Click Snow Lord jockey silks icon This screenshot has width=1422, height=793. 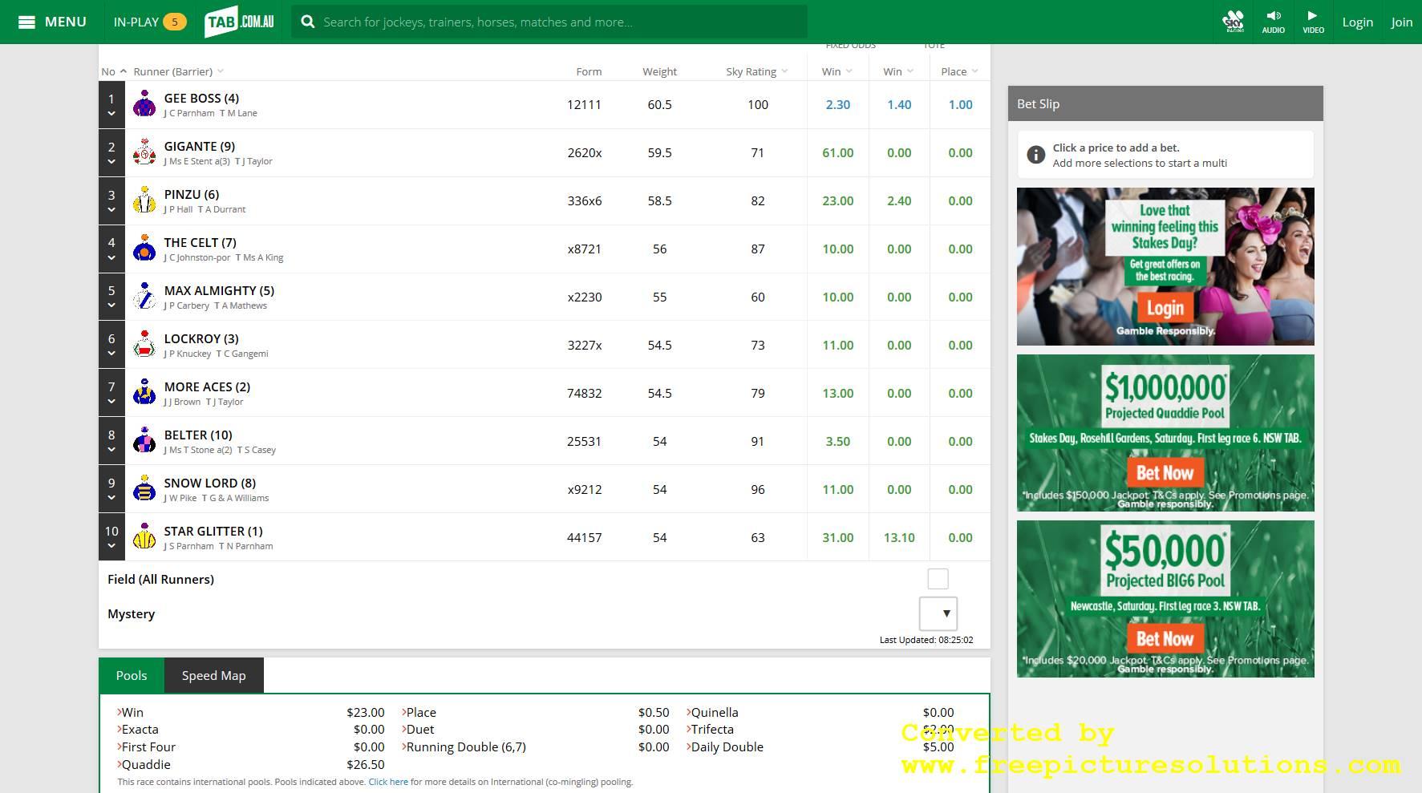click(x=144, y=489)
